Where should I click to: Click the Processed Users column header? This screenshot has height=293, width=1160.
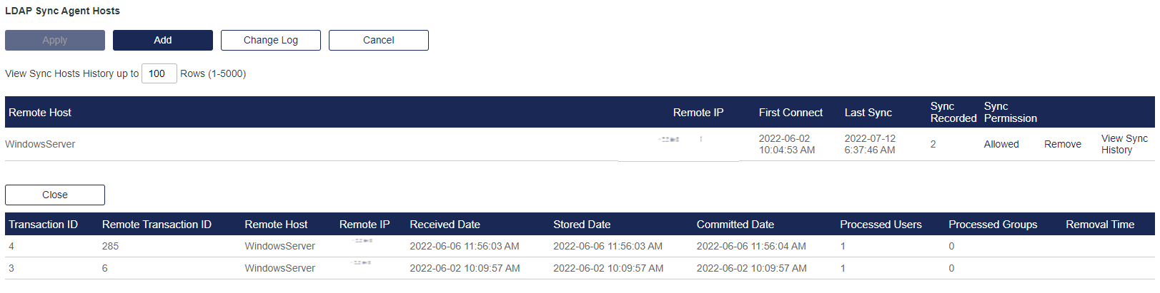(881, 225)
